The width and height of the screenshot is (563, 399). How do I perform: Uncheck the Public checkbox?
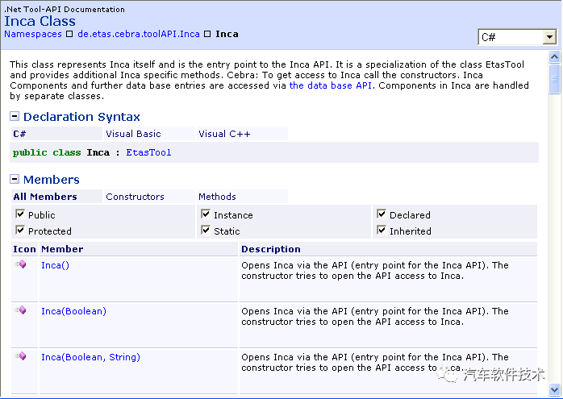20,214
